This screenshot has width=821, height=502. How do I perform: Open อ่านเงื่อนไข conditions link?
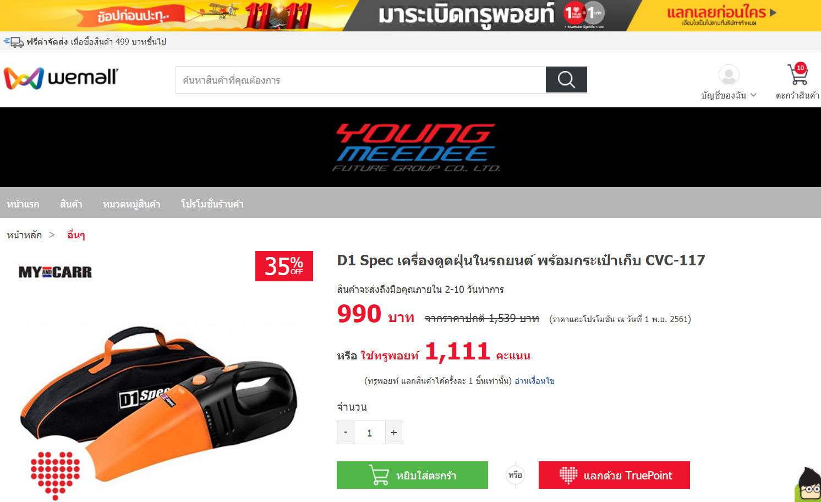coord(534,381)
